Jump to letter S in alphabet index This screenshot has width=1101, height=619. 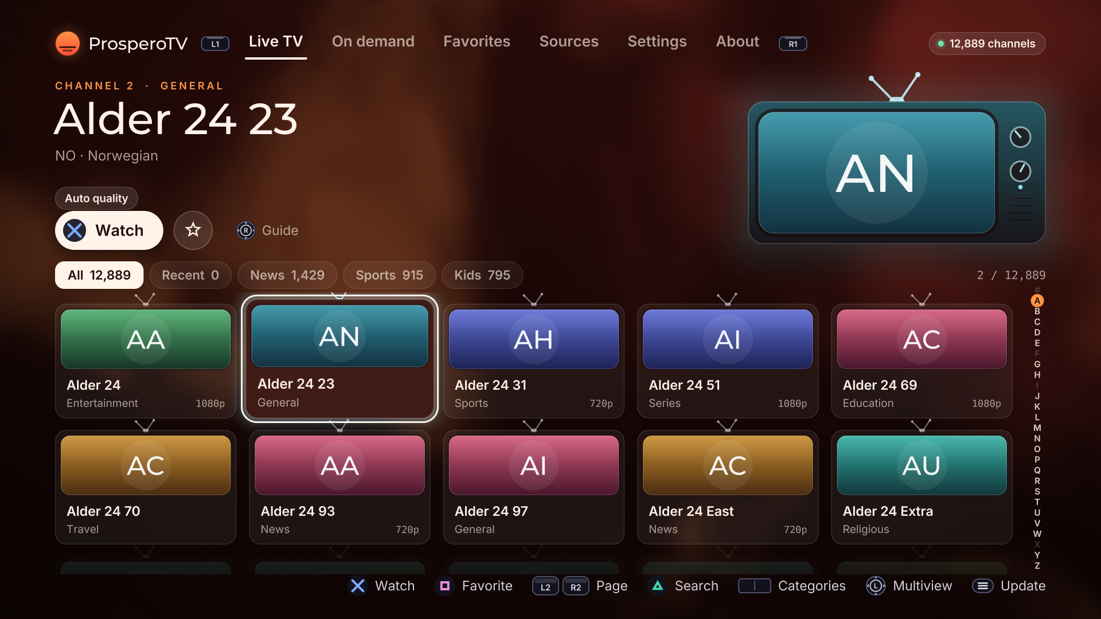point(1037,492)
